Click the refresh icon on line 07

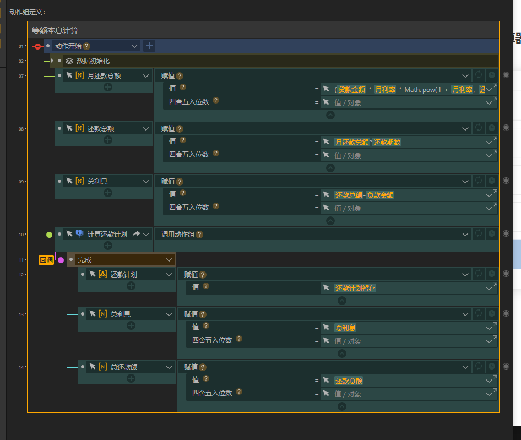tap(479, 75)
